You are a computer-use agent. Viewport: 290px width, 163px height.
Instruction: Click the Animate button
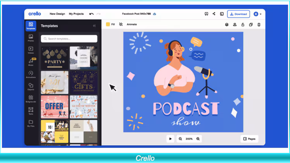132,24
